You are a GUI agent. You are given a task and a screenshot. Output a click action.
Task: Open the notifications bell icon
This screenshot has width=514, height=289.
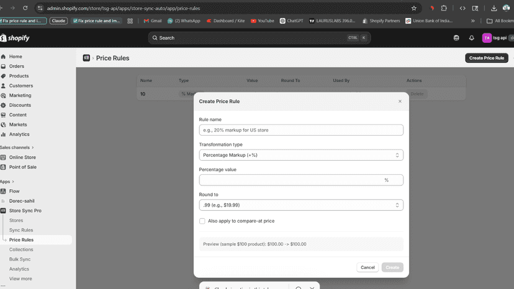pyautogui.click(x=471, y=38)
